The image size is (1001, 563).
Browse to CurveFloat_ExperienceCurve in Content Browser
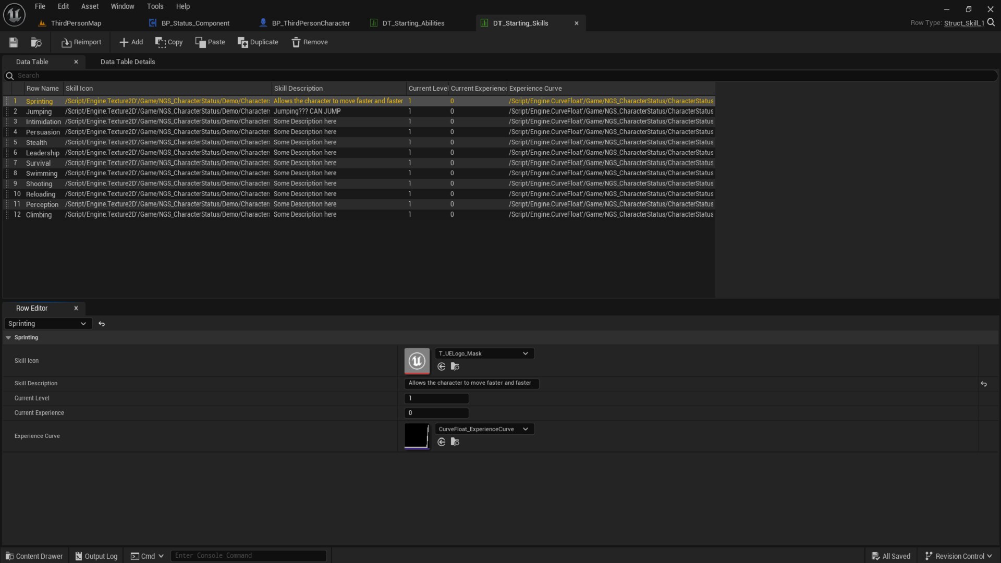(x=455, y=442)
